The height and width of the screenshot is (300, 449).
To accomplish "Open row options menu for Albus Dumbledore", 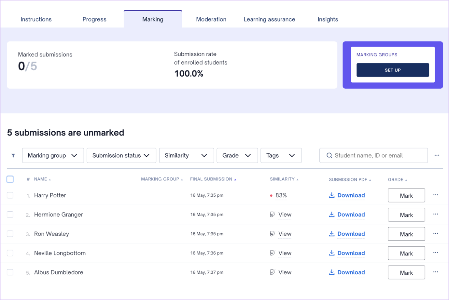I will (x=435, y=272).
